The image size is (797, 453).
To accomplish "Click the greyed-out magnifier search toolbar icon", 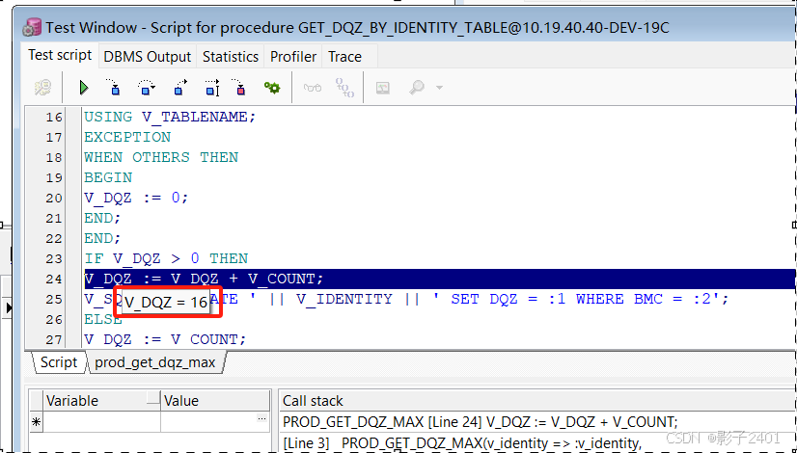I will pyautogui.click(x=417, y=88).
